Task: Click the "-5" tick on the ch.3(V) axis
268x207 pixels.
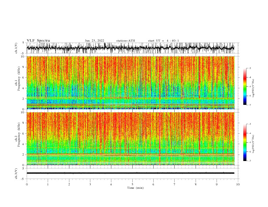Action: (x=23, y=179)
